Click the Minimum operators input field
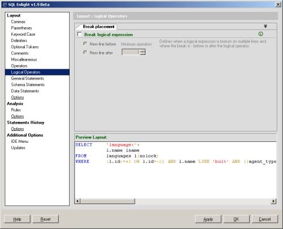The height and width of the screenshot is (229, 283). (131, 52)
